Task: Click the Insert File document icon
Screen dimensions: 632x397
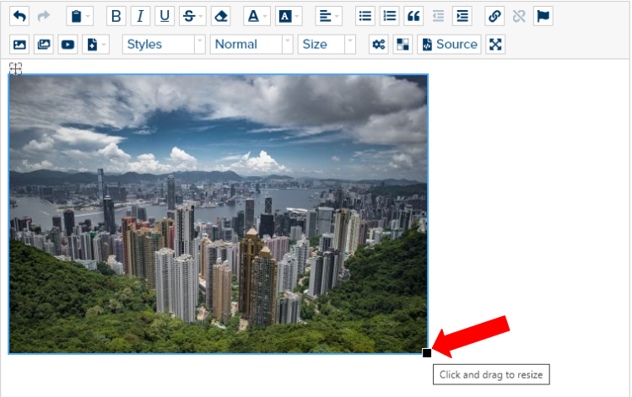Action: pyautogui.click(x=91, y=45)
